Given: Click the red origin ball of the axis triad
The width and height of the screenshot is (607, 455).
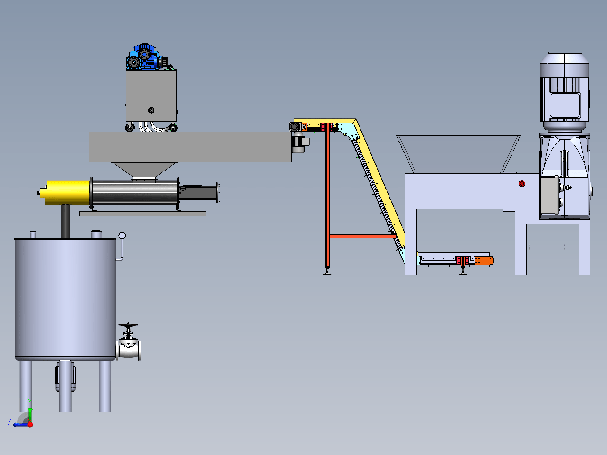Looking at the screenshot, I should 30,425.
